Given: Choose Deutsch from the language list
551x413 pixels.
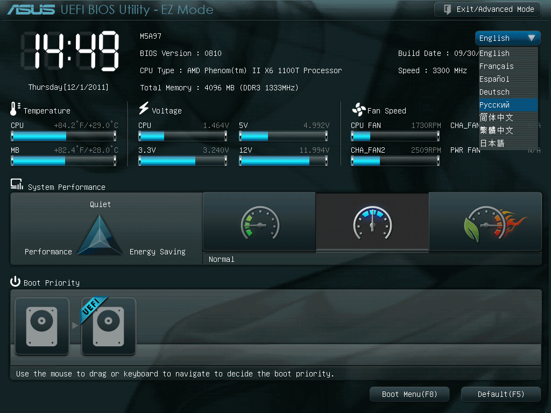Looking at the screenshot, I should (x=508, y=92).
